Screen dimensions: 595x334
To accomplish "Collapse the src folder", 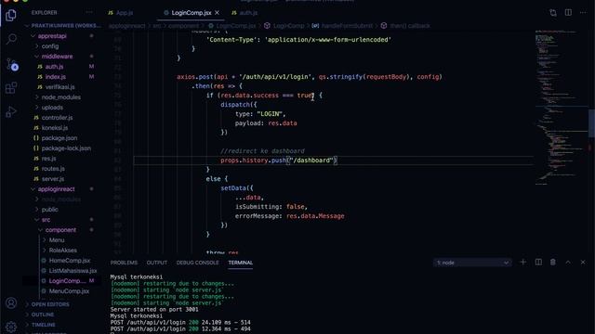I will 46,220.
